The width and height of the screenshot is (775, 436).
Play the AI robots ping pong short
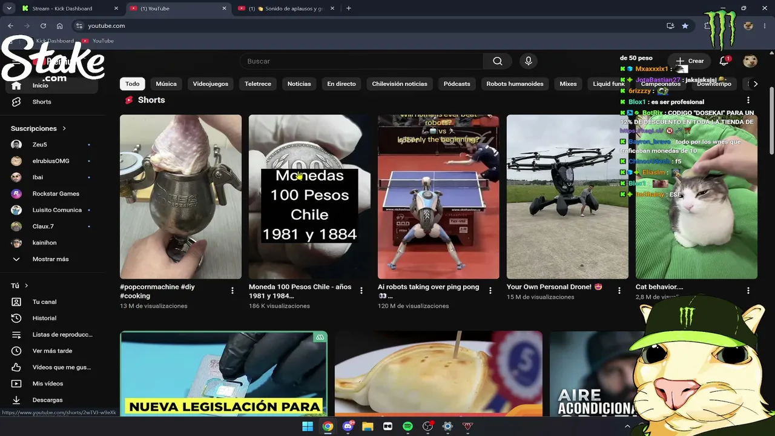[x=438, y=197]
